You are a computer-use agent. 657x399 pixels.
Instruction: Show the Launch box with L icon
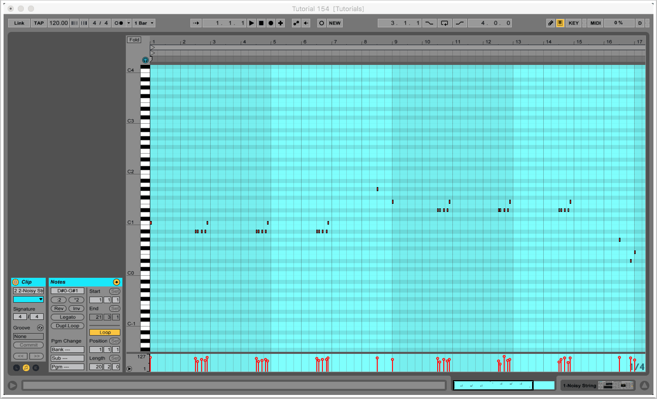(16, 368)
